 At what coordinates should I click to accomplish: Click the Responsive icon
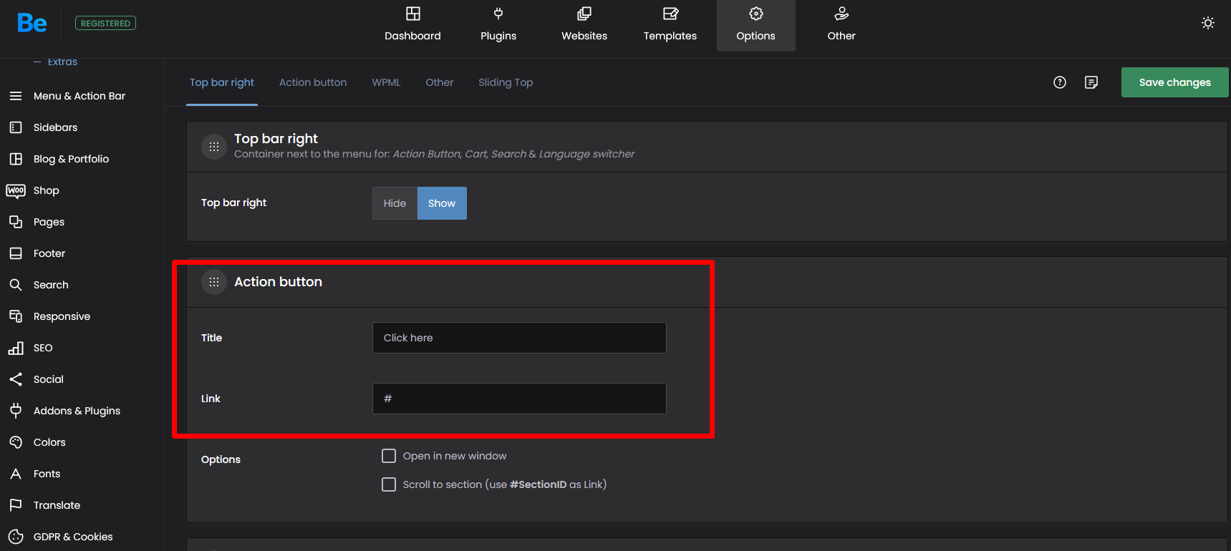pyautogui.click(x=16, y=316)
